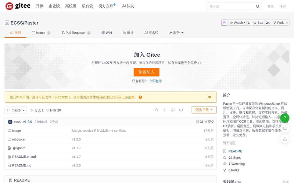294x183 pixels.
Task: Click 开源 in top navigation
Action: 40,6
